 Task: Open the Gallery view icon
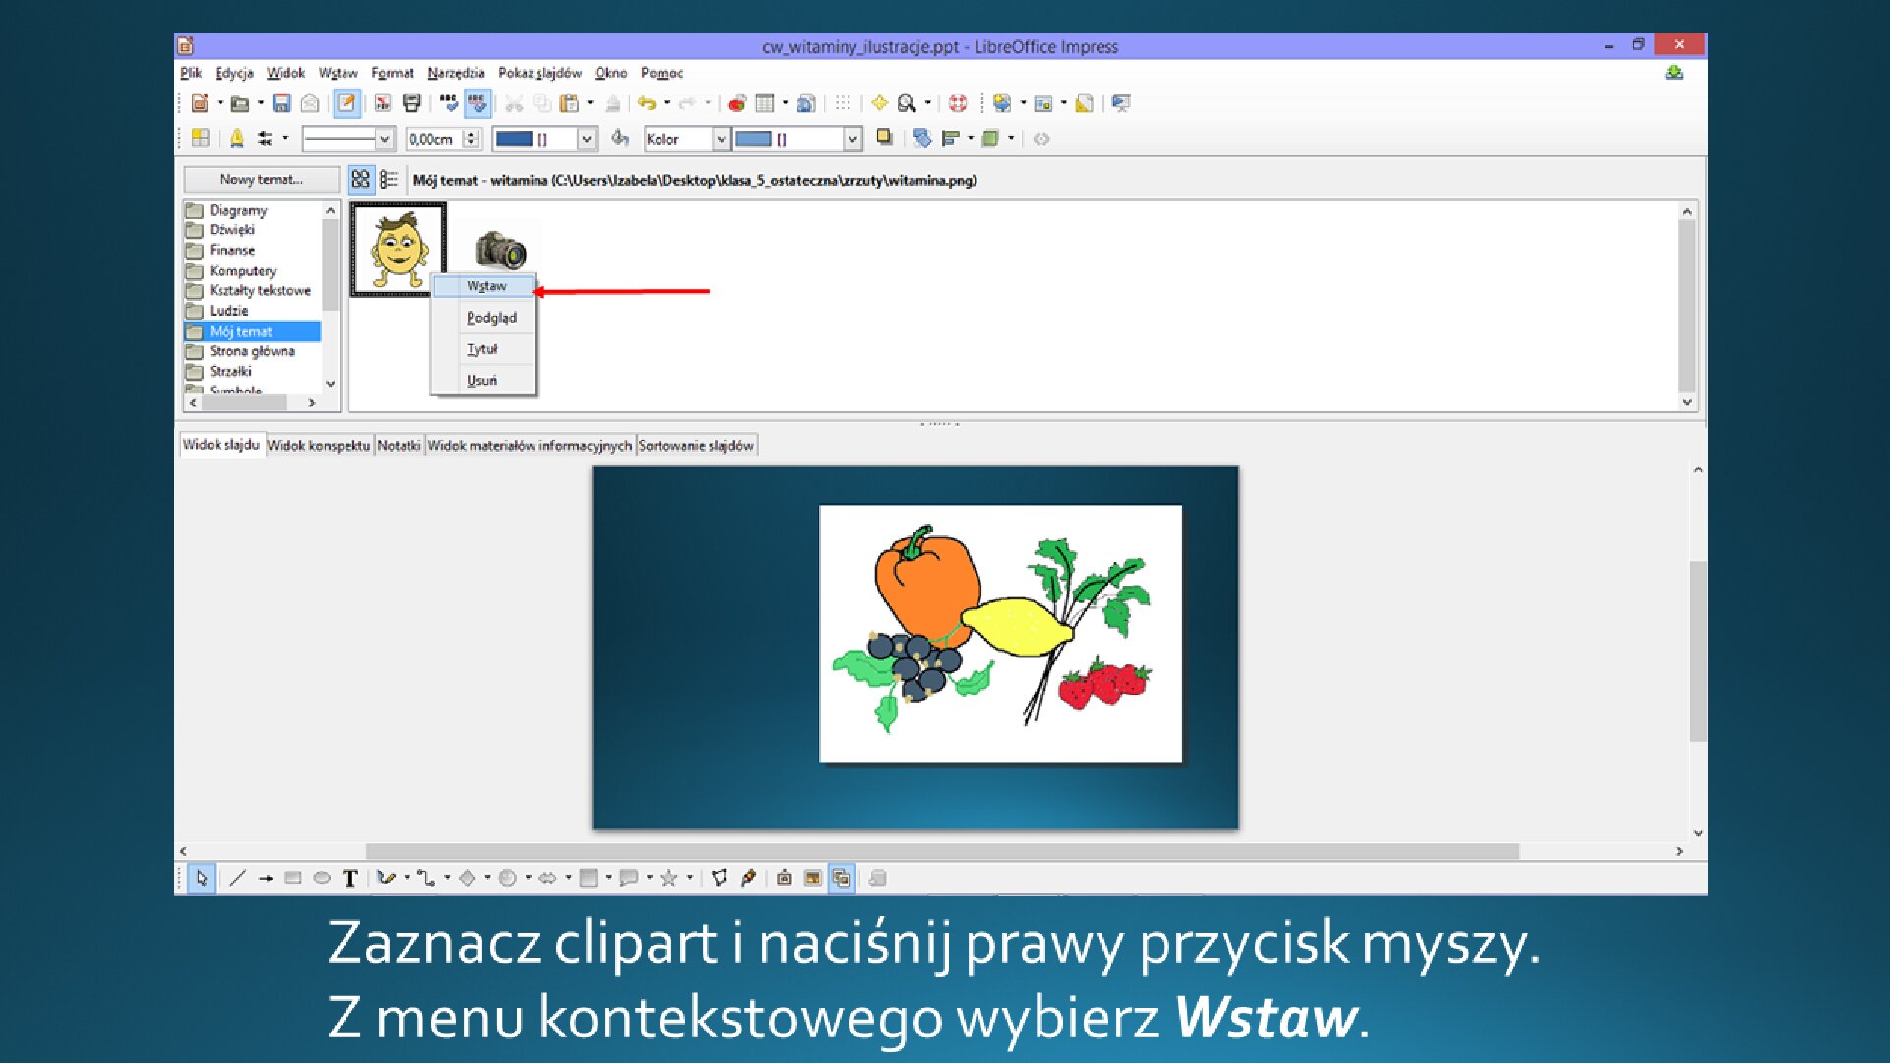pos(1002,102)
